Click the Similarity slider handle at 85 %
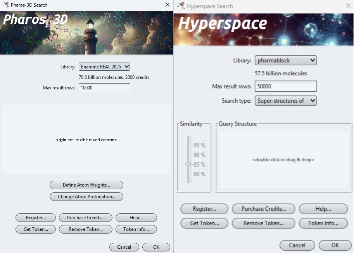The image size is (354, 253). (x=188, y=164)
